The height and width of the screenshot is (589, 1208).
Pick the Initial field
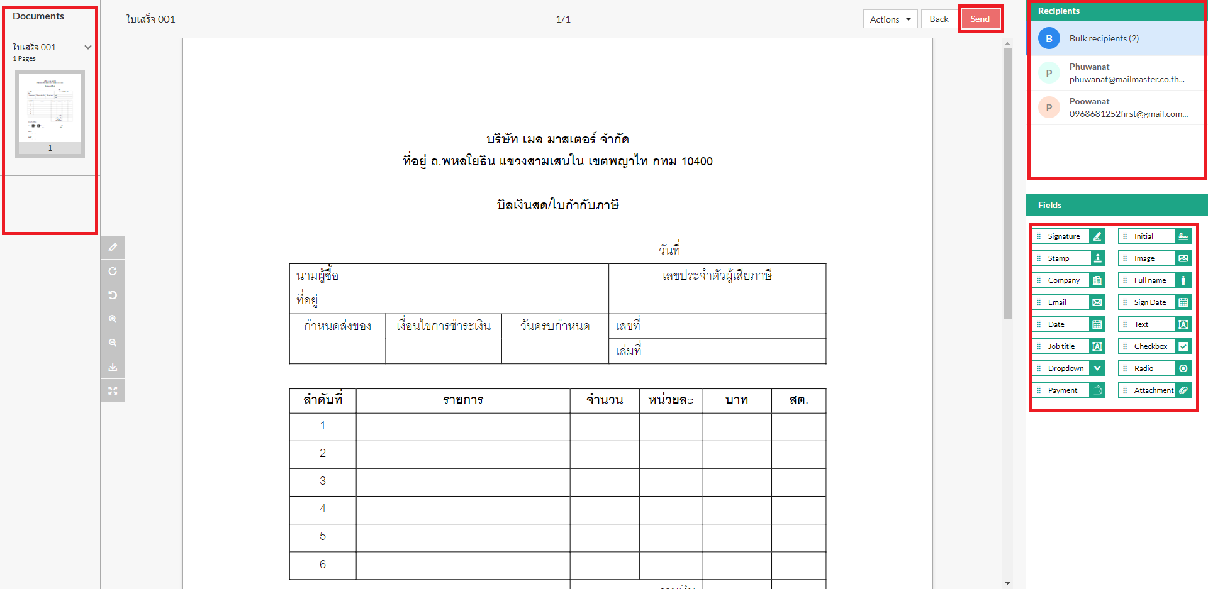pos(1155,236)
